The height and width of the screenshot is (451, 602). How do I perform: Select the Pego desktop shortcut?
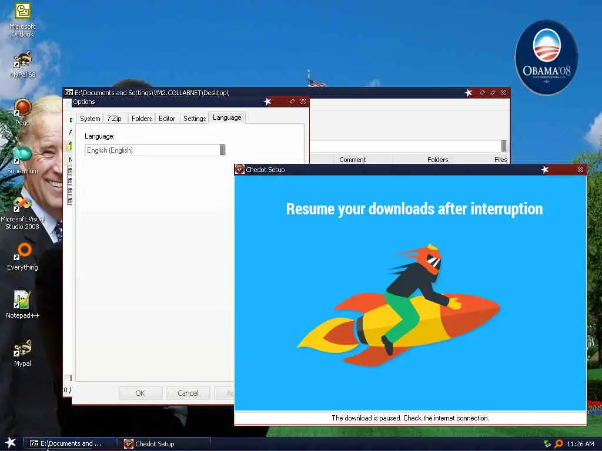pyautogui.click(x=22, y=112)
